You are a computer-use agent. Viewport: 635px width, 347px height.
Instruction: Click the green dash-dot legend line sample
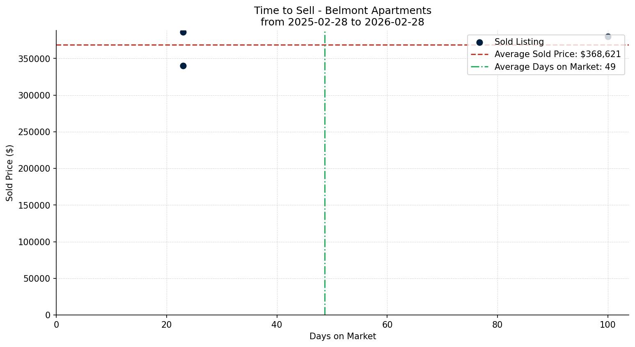[x=479, y=67]
